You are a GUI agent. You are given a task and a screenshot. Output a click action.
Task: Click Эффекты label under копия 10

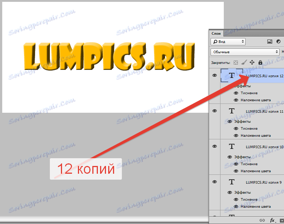coord(243,157)
